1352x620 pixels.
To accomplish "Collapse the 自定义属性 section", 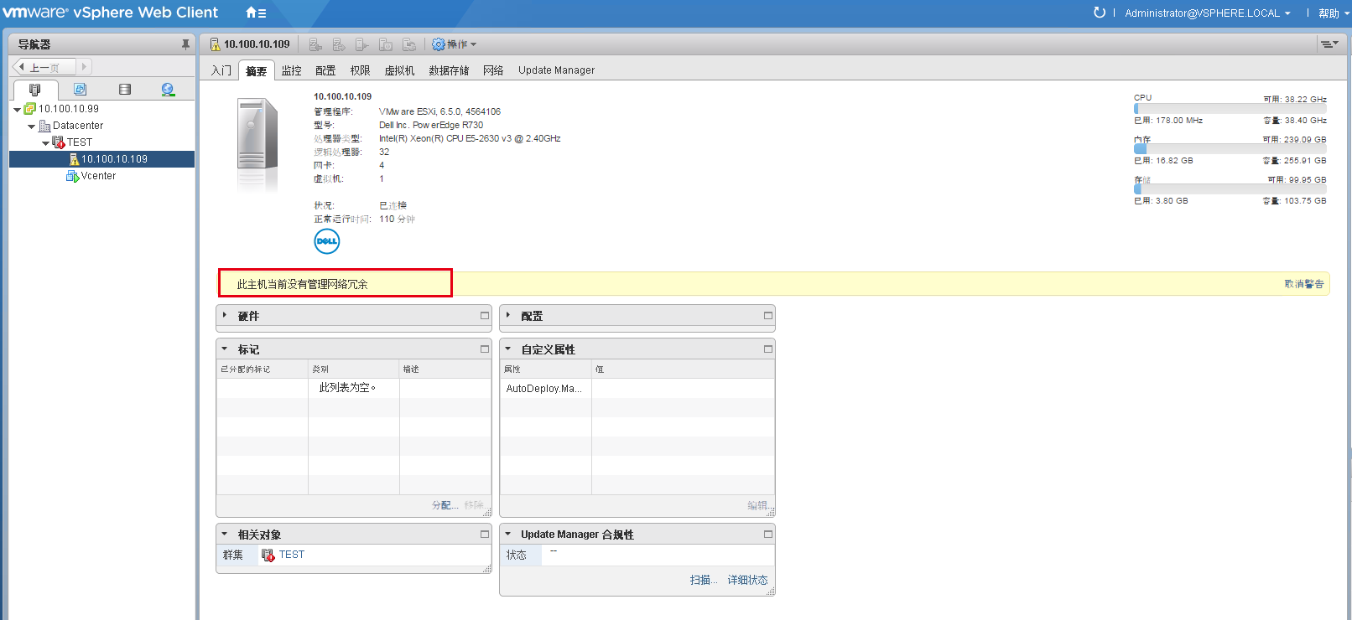I will click(508, 349).
